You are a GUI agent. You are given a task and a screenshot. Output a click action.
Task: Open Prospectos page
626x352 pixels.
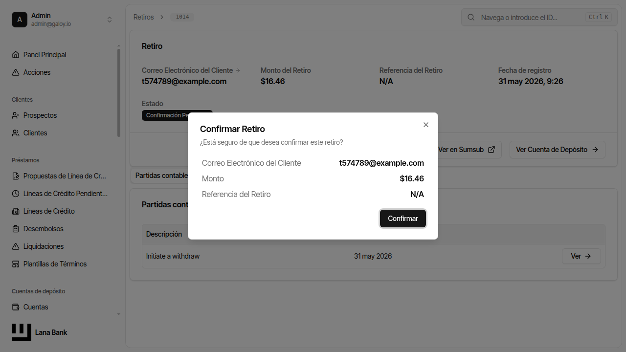click(40, 115)
